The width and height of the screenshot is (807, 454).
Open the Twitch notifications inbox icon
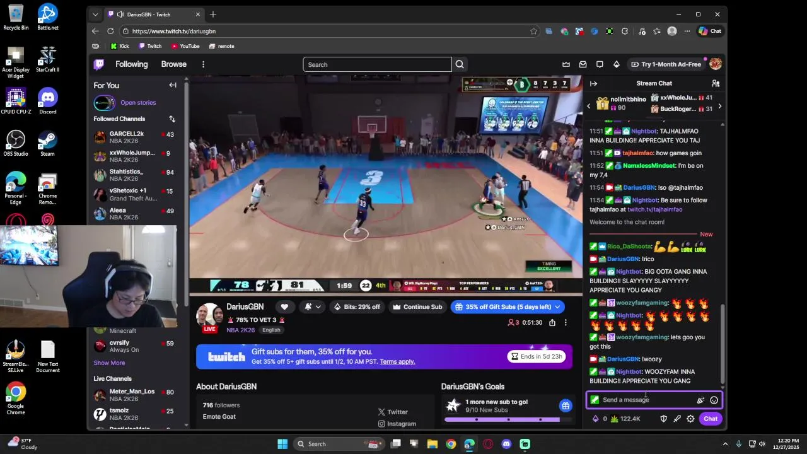(583, 64)
